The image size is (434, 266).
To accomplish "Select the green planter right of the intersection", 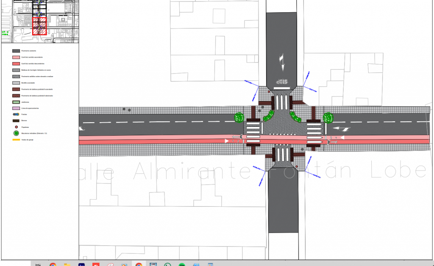I will (328, 117).
